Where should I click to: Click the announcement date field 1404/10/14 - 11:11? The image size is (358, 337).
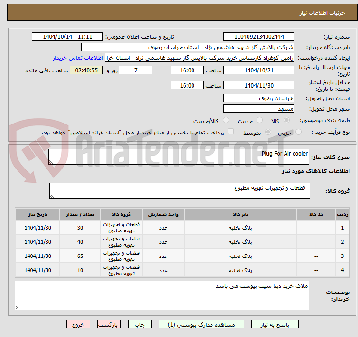[x=67, y=37]
